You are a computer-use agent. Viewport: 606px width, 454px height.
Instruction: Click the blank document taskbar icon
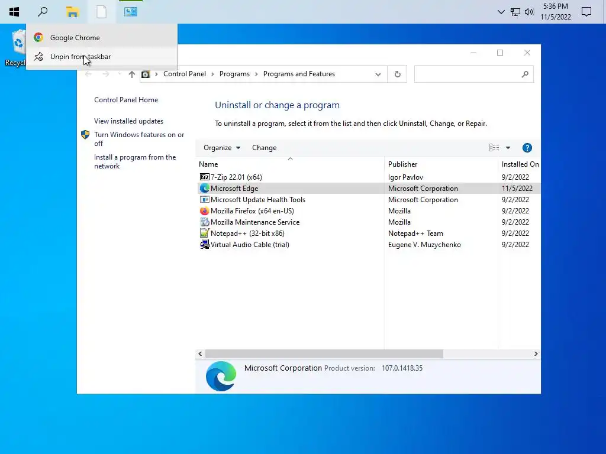(x=101, y=12)
